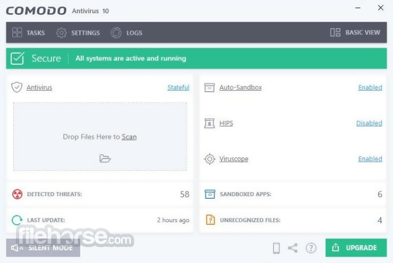This screenshot has width=393, height=263.
Task: Click the Settings gear icon
Action: tap(62, 33)
